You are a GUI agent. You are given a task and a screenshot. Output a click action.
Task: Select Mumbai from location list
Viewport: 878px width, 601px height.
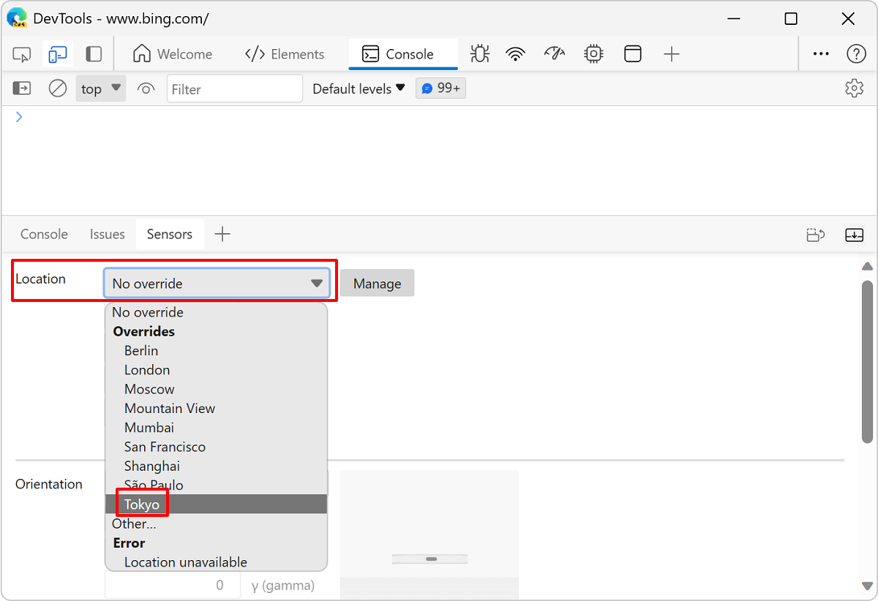tap(217, 427)
